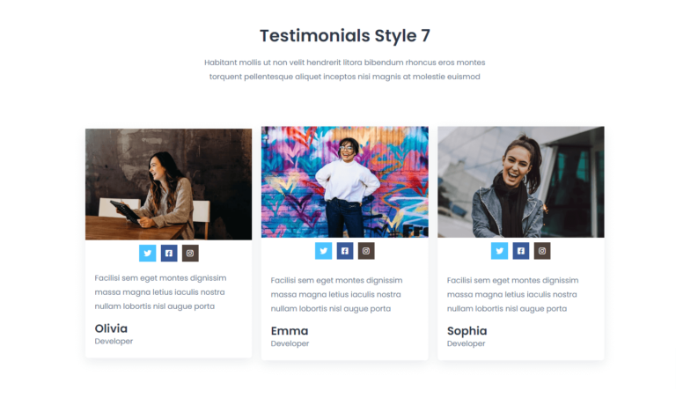676x398 pixels.
Task: Click Developer label under Olivia
Action: 114,341
